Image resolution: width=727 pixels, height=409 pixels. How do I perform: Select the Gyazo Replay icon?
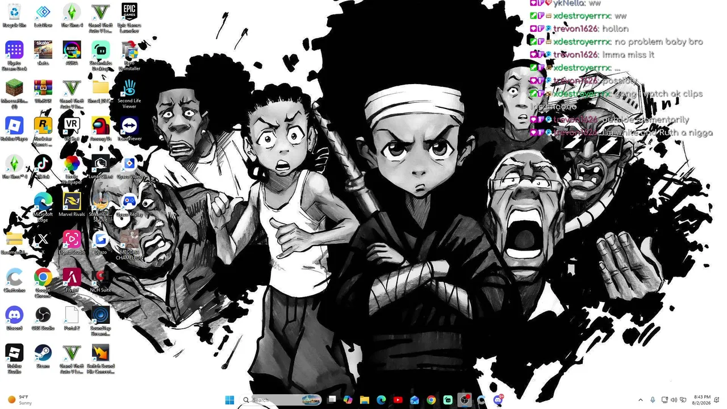click(x=129, y=204)
